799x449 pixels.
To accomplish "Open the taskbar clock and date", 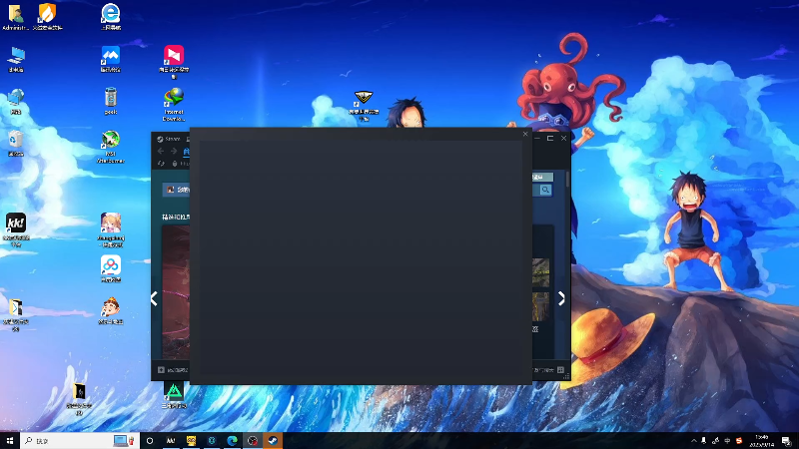I will point(762,441).
